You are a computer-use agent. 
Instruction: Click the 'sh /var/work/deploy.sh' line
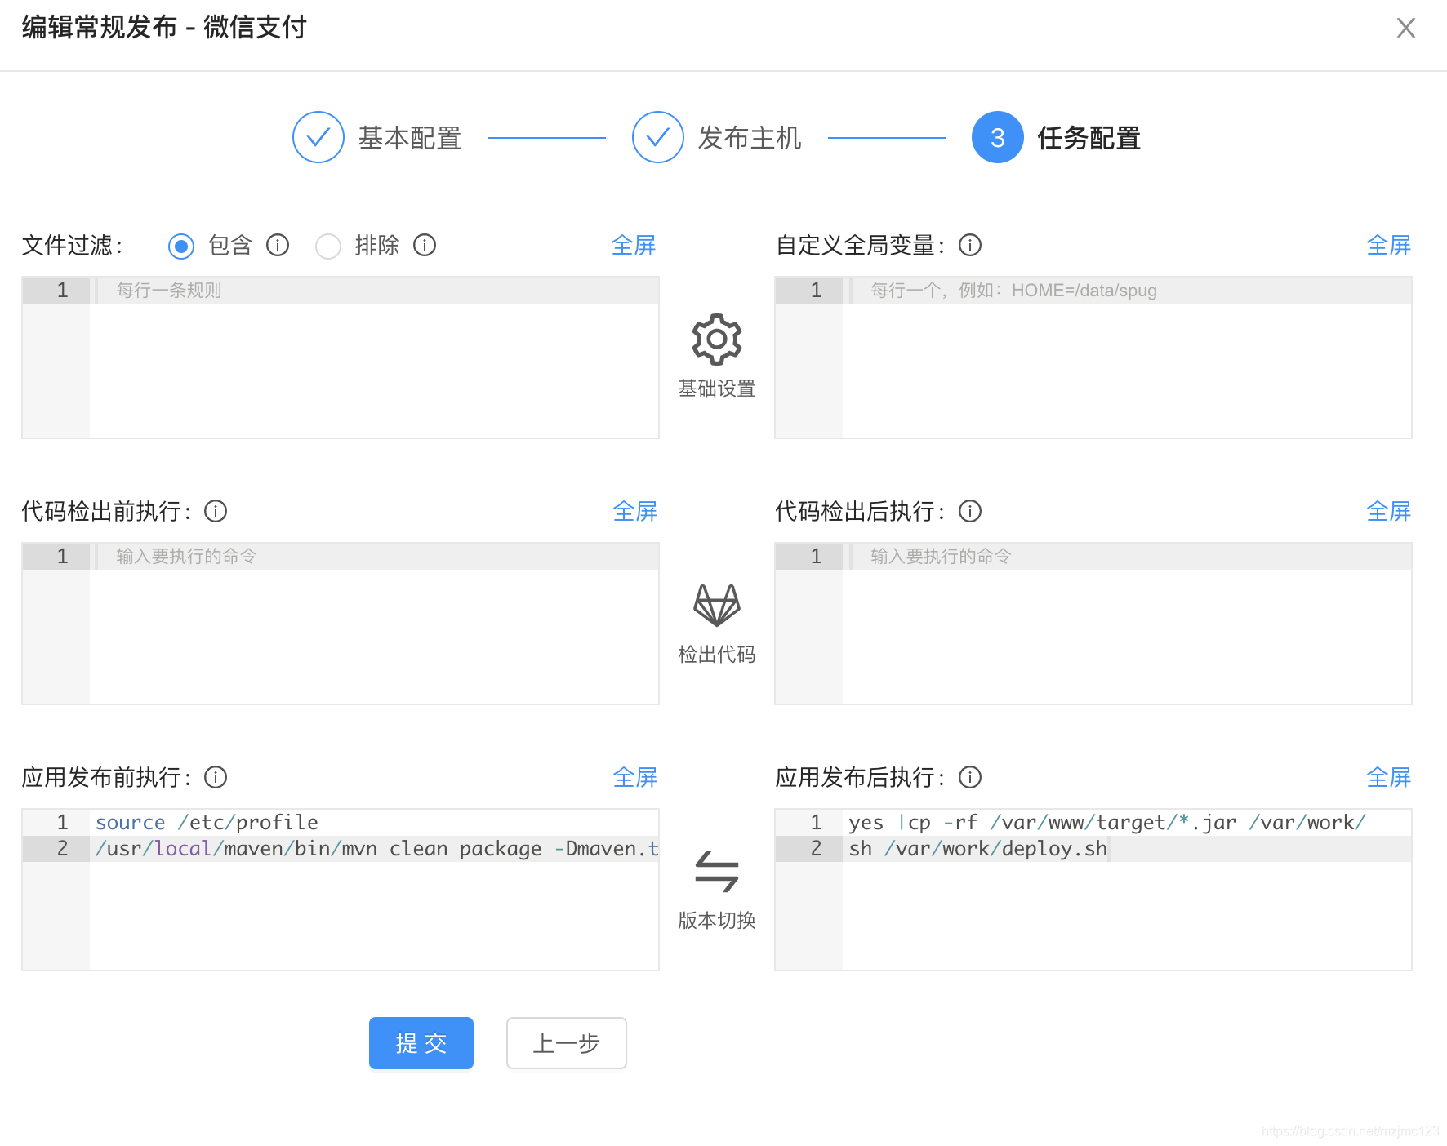tap(977, 849)
